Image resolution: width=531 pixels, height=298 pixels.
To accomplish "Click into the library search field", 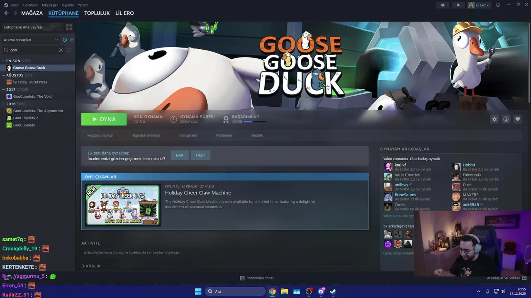I will click(32, 50).
